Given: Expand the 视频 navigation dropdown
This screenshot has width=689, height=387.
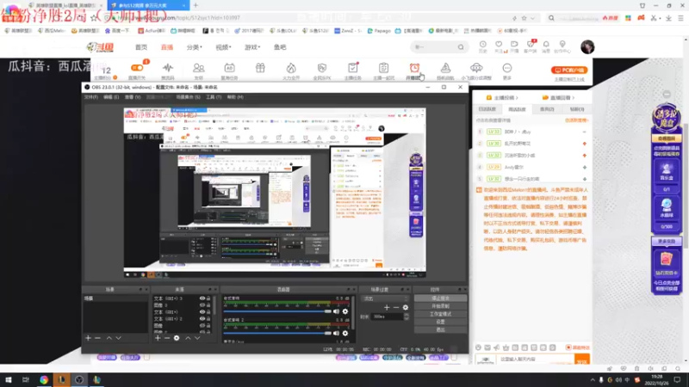Looking at the screenshot, I should 223,47.
